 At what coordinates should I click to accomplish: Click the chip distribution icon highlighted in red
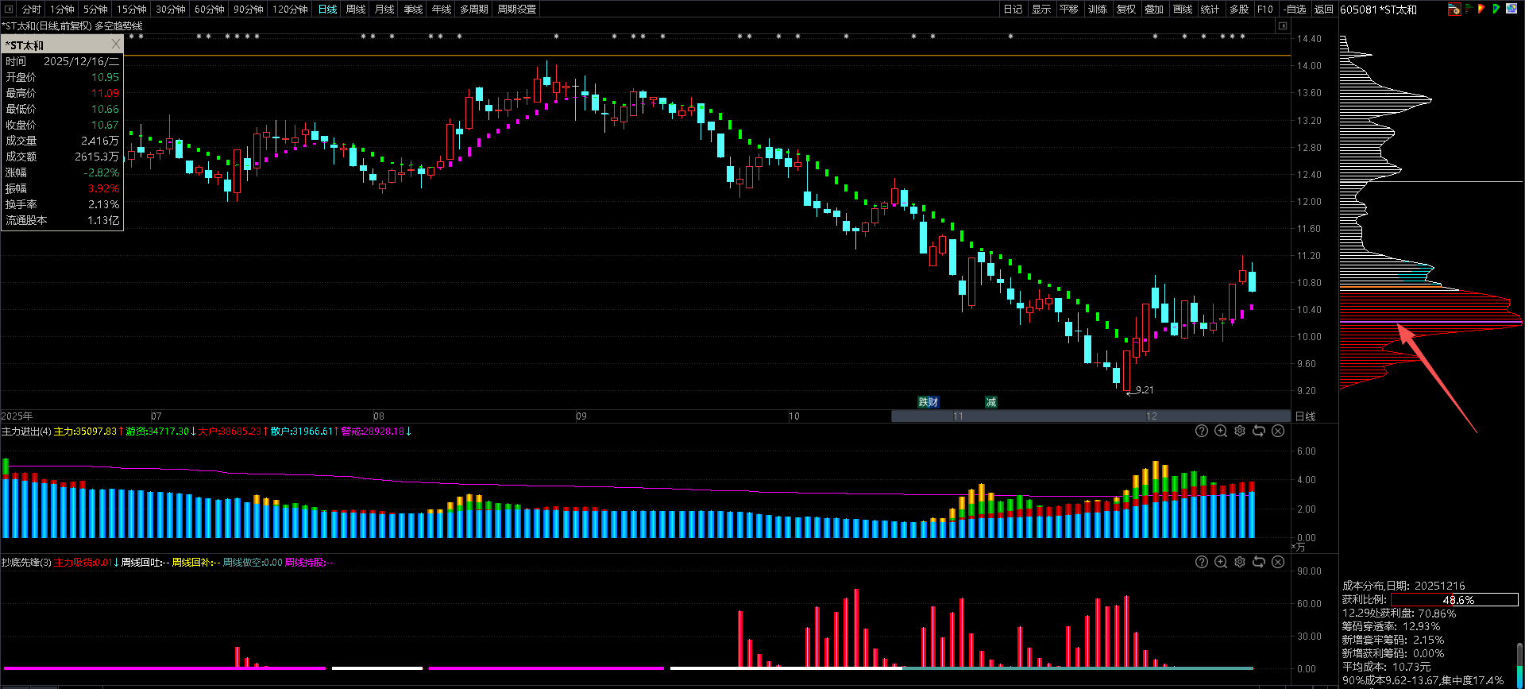click(1454, 10)
